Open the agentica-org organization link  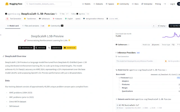click(x=14, y=14)
